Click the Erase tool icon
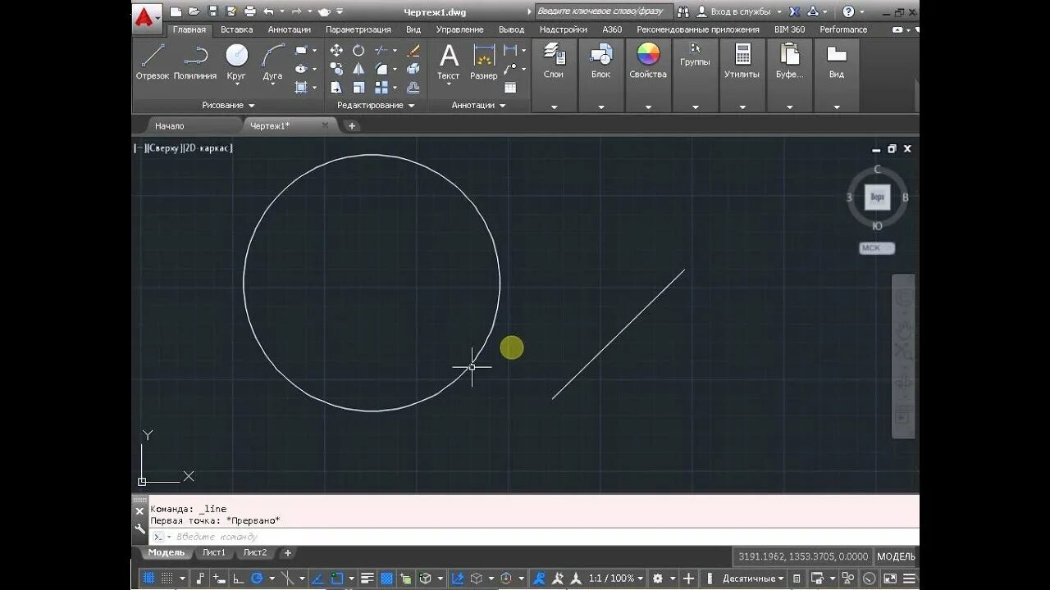 pyautogui.click(x=413, y=50)
